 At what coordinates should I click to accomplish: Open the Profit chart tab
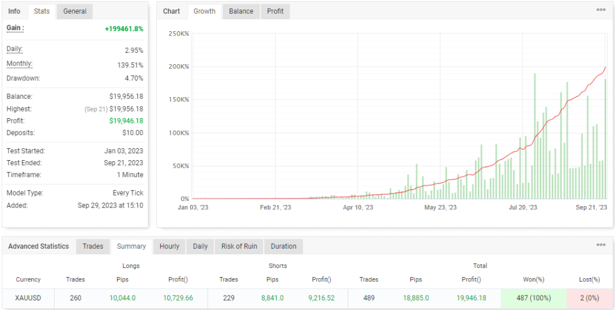(275, 11)
